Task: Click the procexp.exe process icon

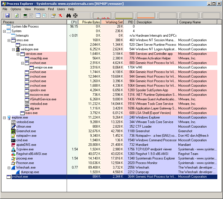Action: [13, 159]
